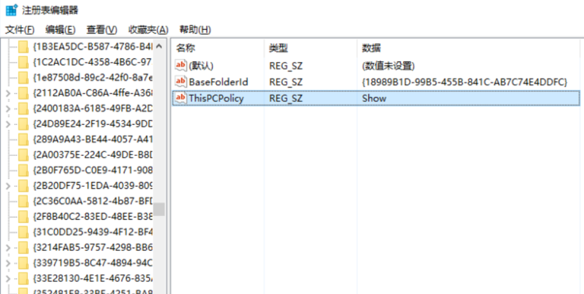Viewport: 584px width, 294px height.
Task: Select the {2F8B40C2-83ED key name
Action: pos(93,217)
